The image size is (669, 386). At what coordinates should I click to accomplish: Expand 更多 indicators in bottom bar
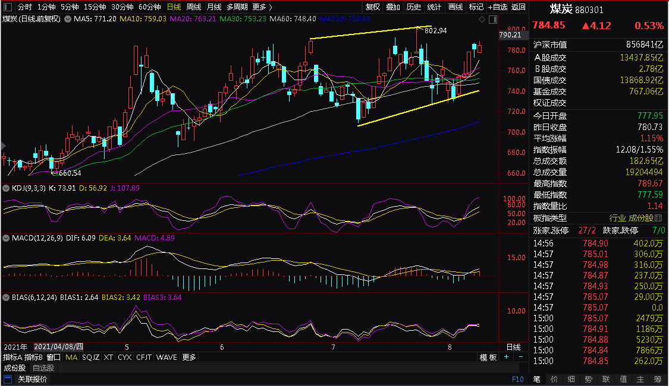click(189, 357)
